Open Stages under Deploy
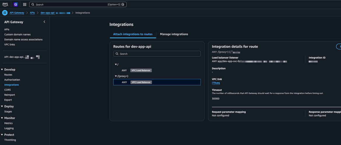The width and height of the screenshot is (341, 145). point(8,111)
